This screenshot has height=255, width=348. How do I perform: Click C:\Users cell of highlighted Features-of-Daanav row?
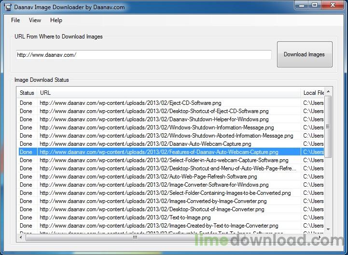click(x=313, y=152)
